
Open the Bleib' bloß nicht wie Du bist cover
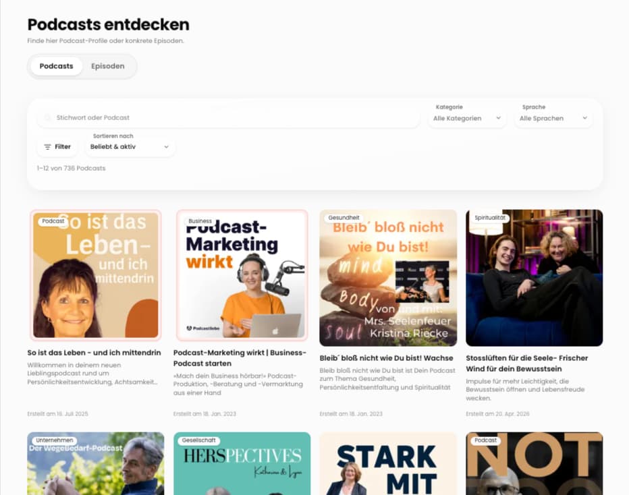(x=388, y=278)
